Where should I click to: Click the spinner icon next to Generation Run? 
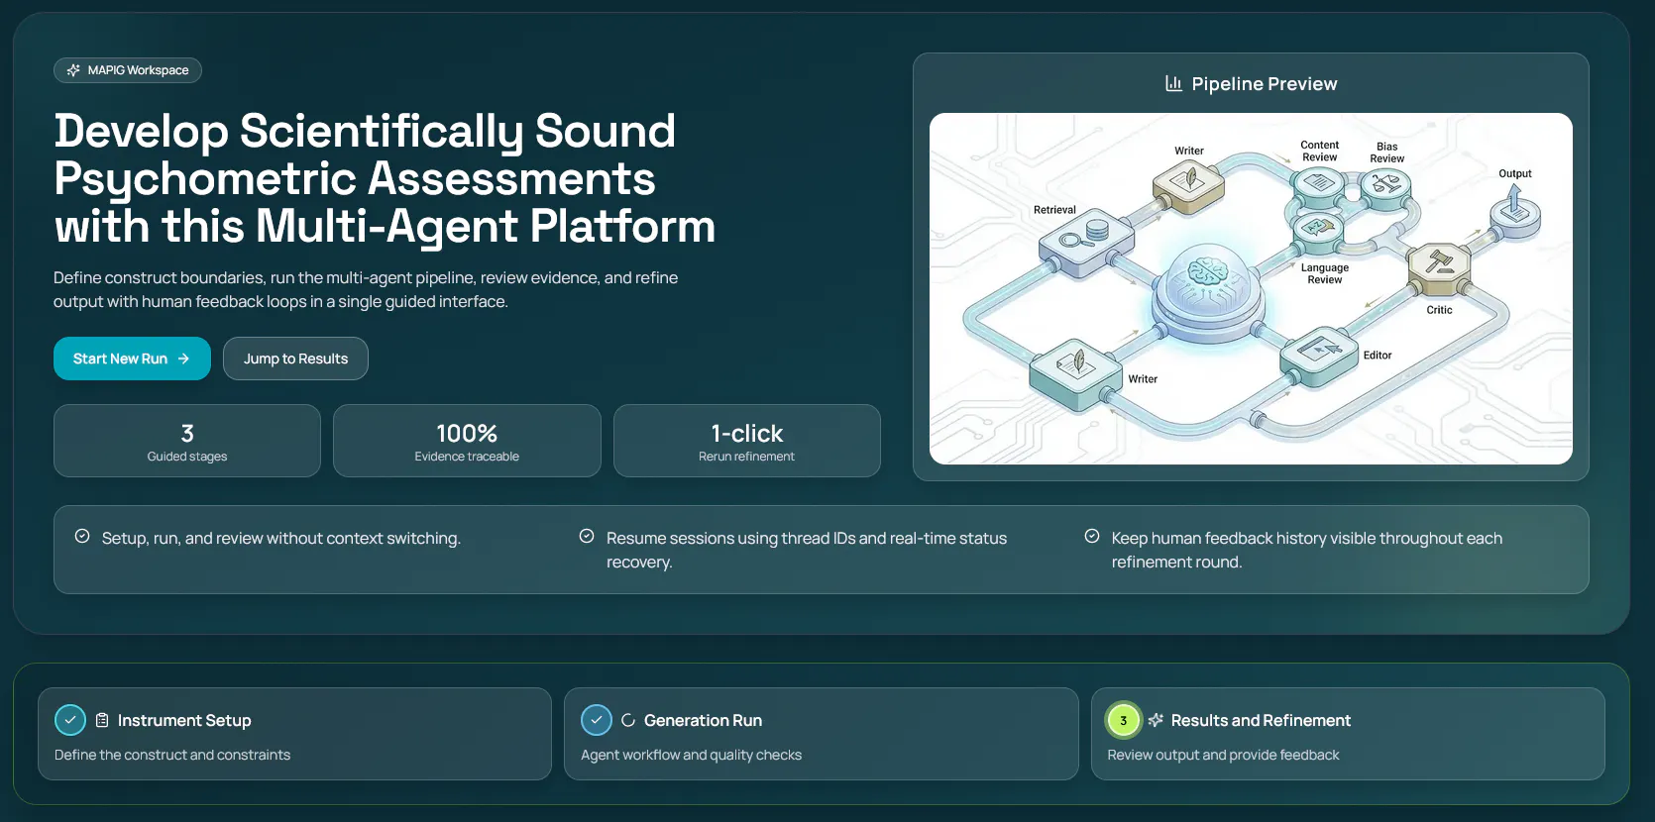628,720
